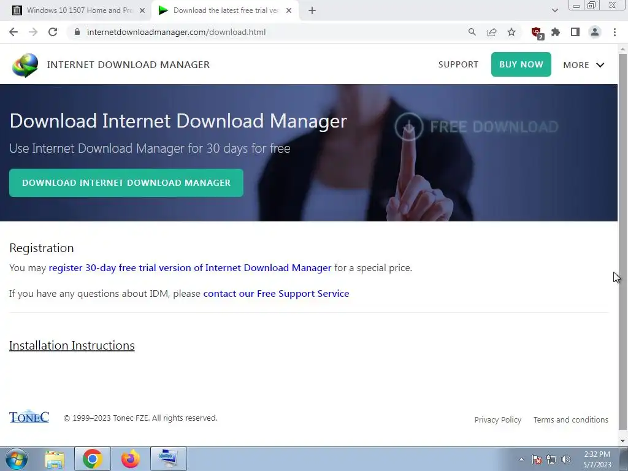Click the on-screen keyboard taskbar icon

169,459
